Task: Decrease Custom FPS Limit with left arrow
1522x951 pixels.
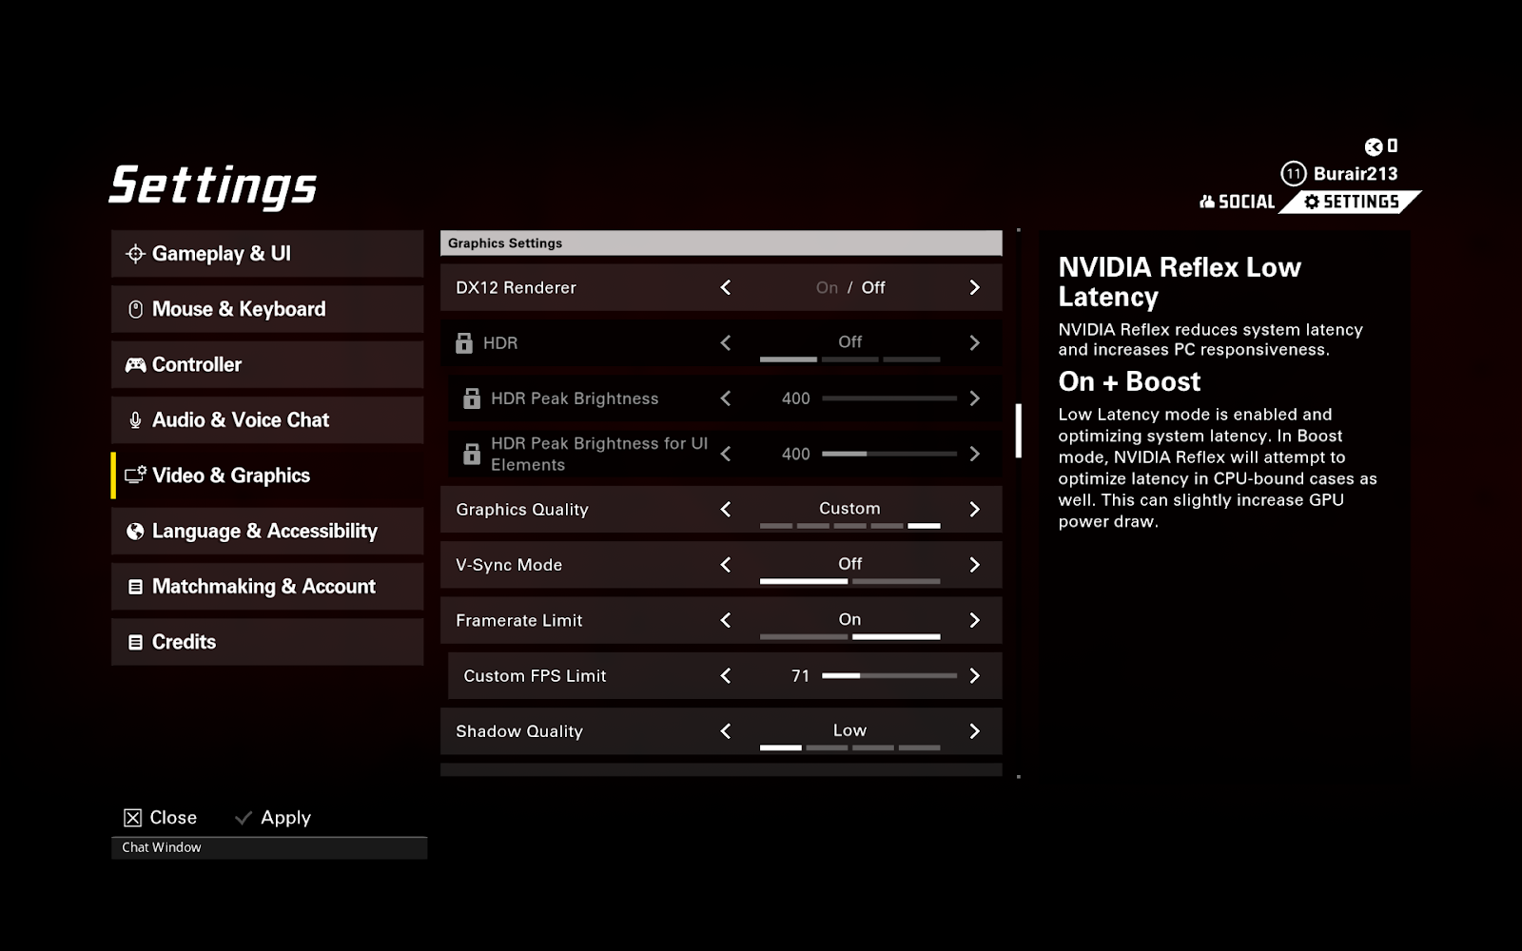Action: tap(726, 675)
